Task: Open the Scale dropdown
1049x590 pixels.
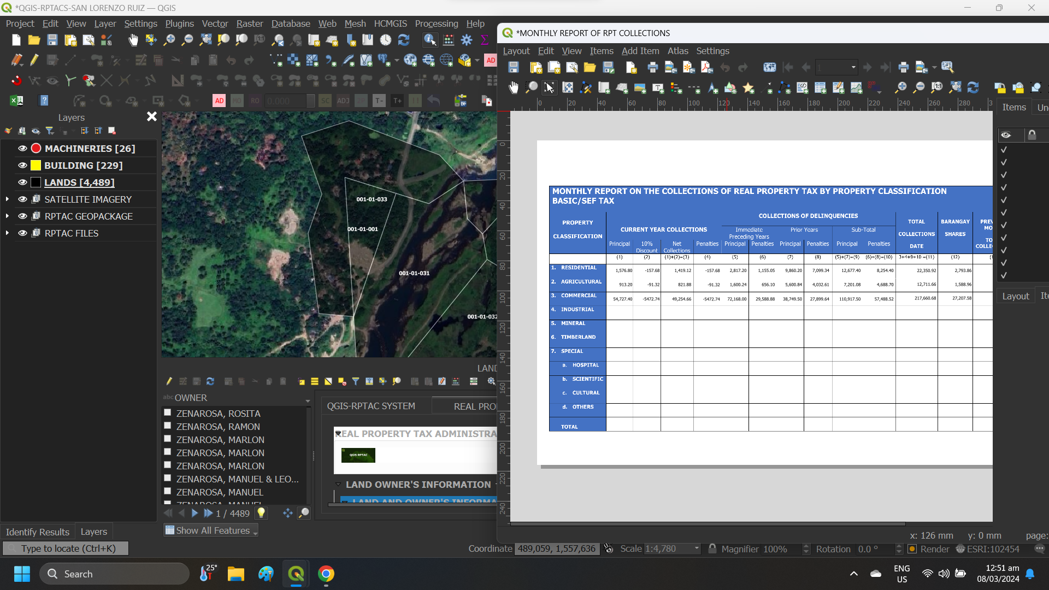Action: [696, 549]
